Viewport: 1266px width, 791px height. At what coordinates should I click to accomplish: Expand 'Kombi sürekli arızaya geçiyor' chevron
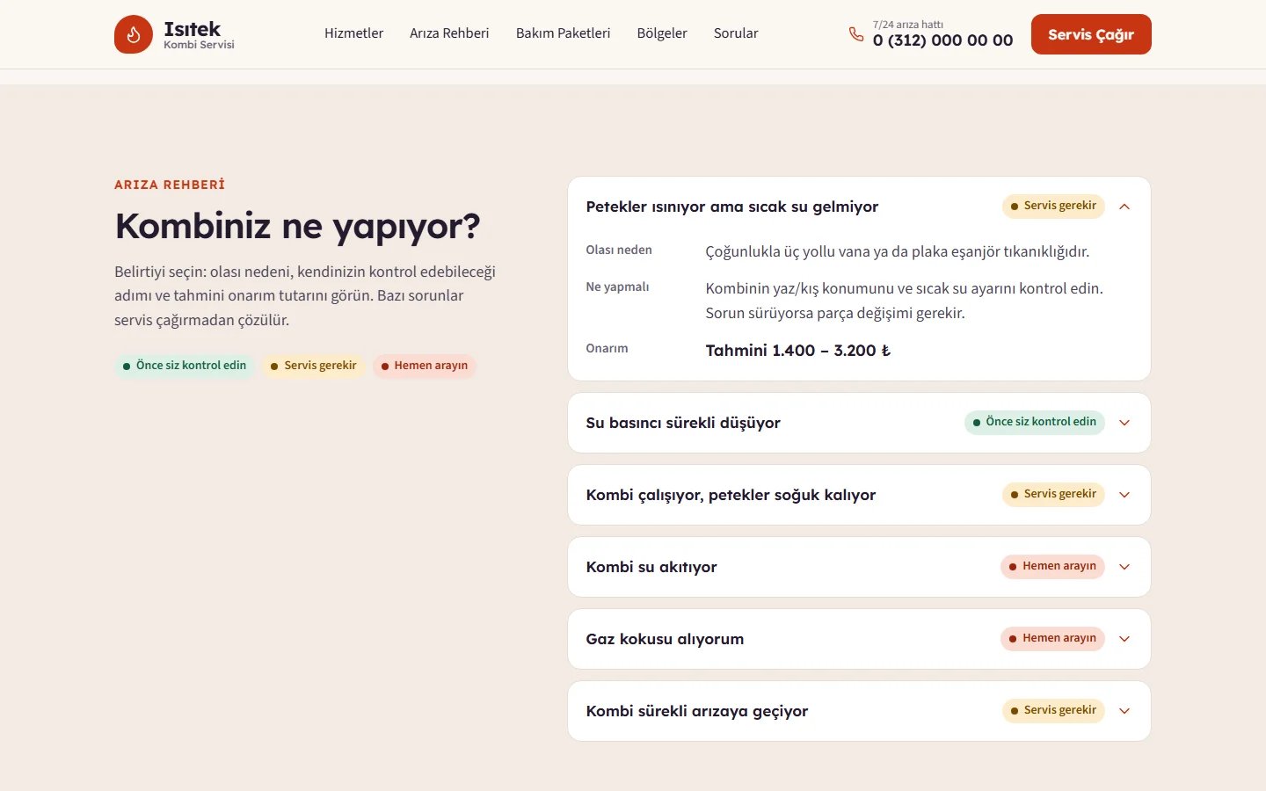pyautogui.click(x=1124, y=711)
